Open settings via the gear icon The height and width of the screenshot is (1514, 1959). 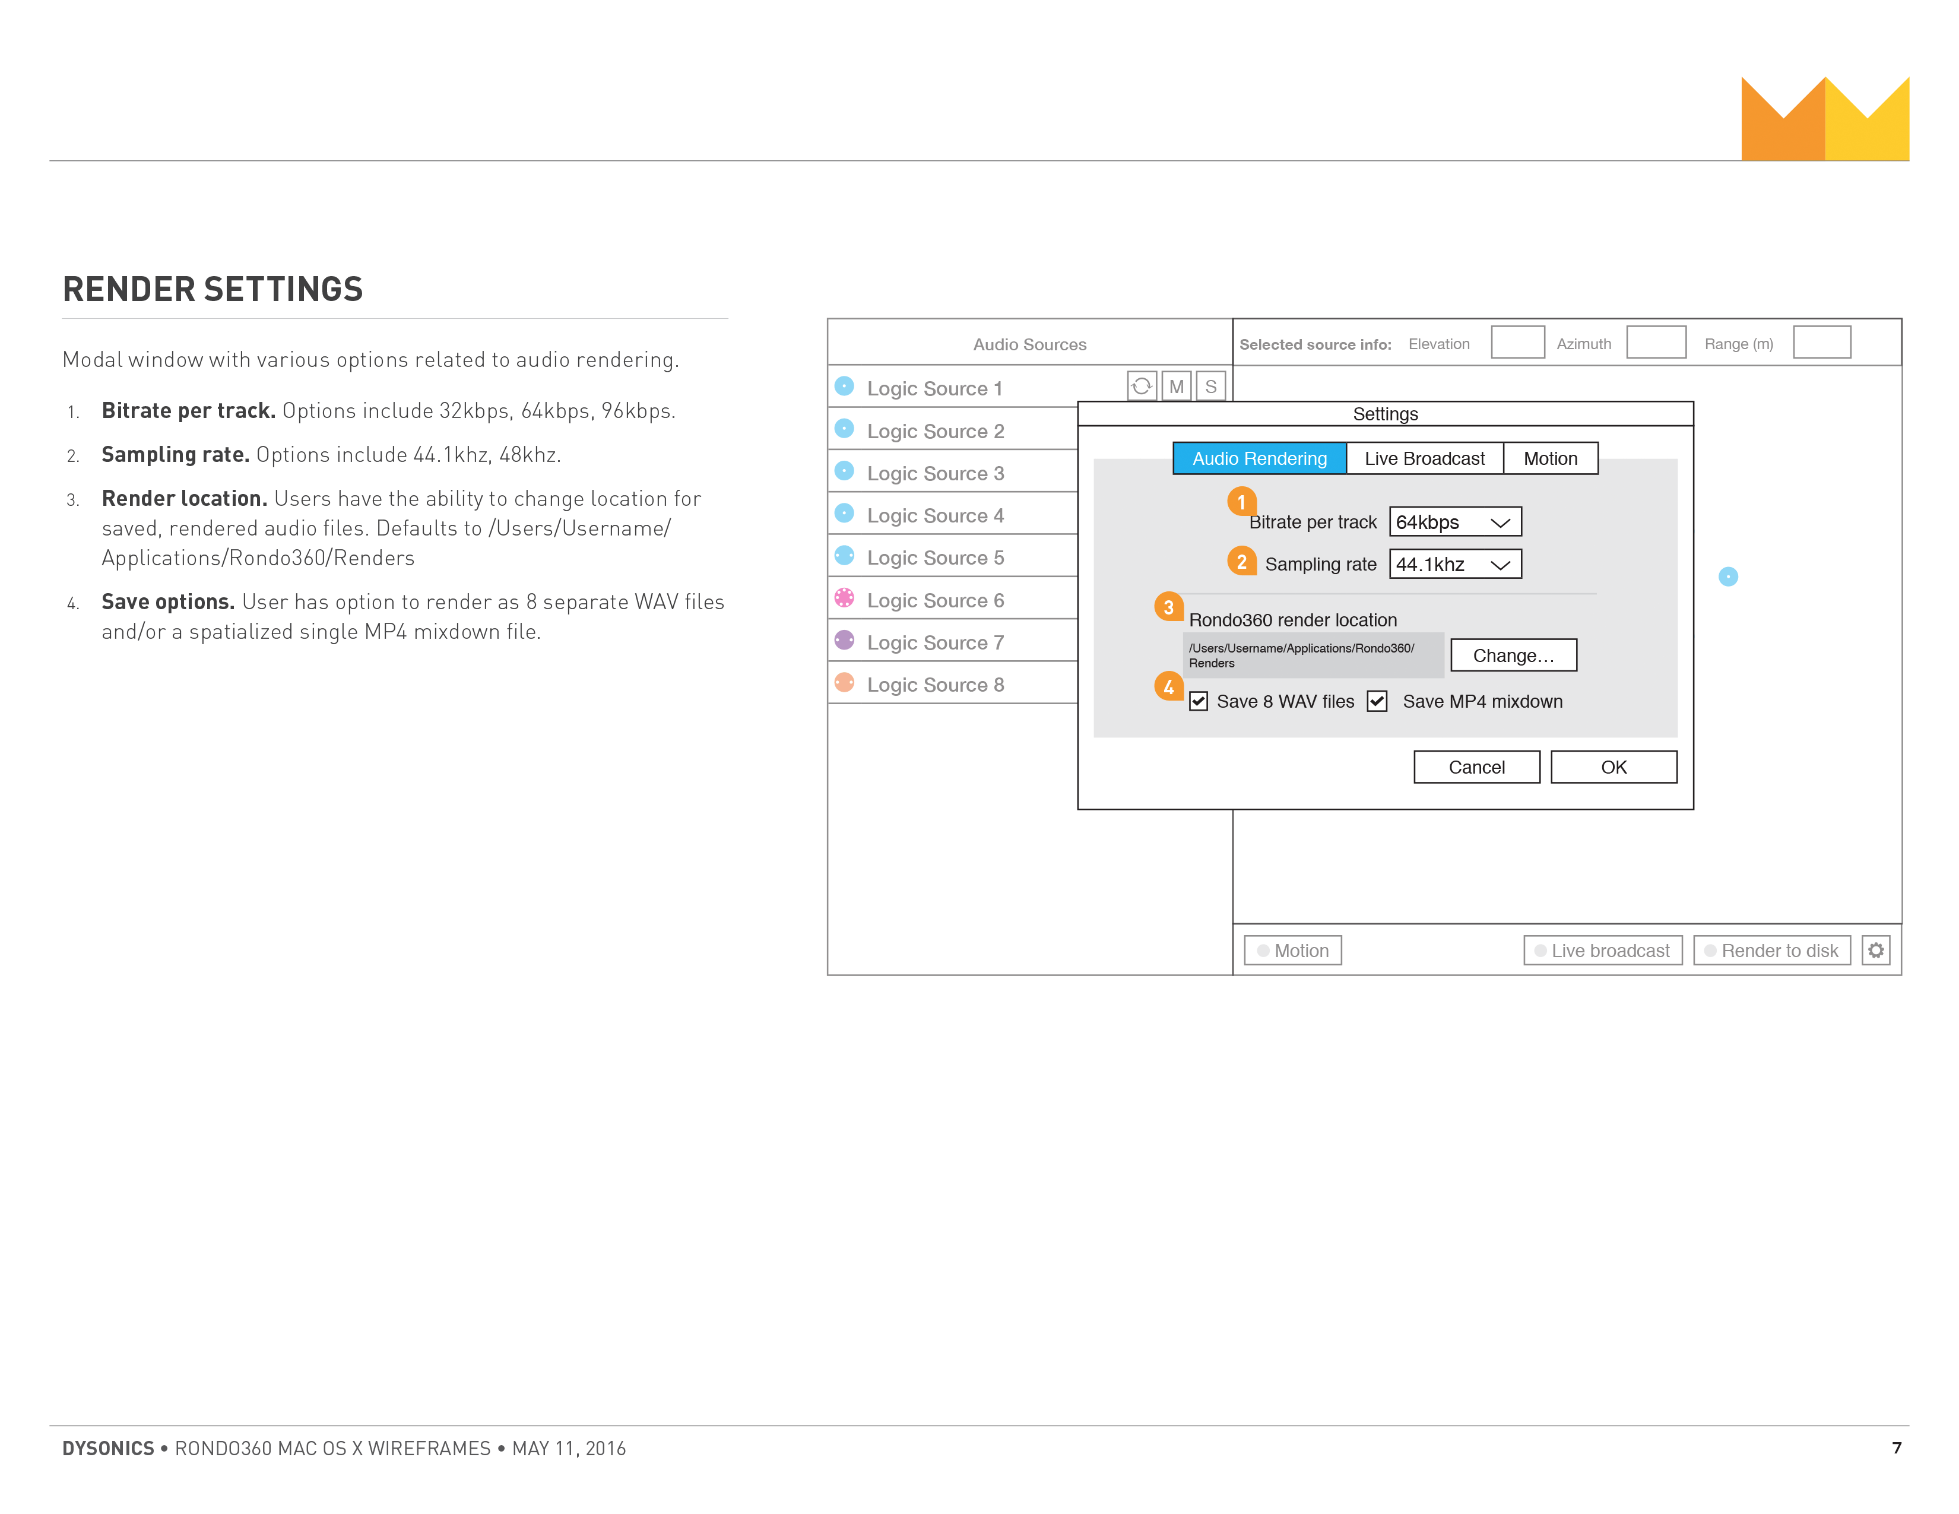(x=1875, y=950)
